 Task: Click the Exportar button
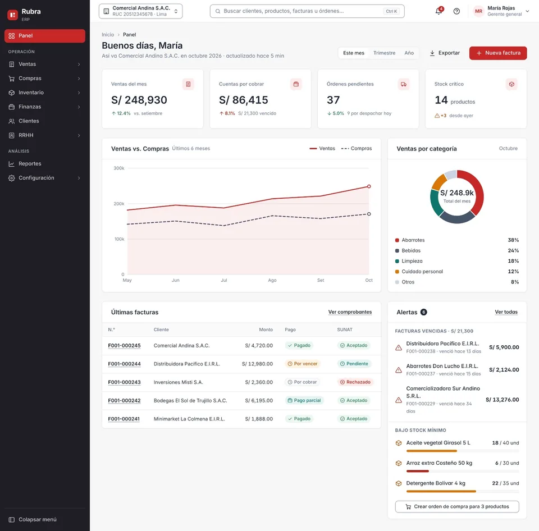[445, 53]
